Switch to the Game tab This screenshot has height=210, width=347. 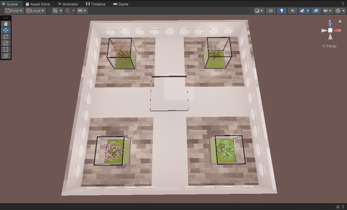coord(121,4)
